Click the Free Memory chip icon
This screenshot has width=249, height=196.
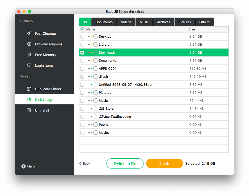29,55
